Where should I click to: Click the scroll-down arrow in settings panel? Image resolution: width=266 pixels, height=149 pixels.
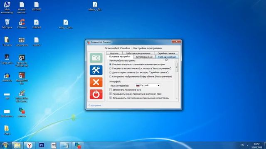[177, 99]
